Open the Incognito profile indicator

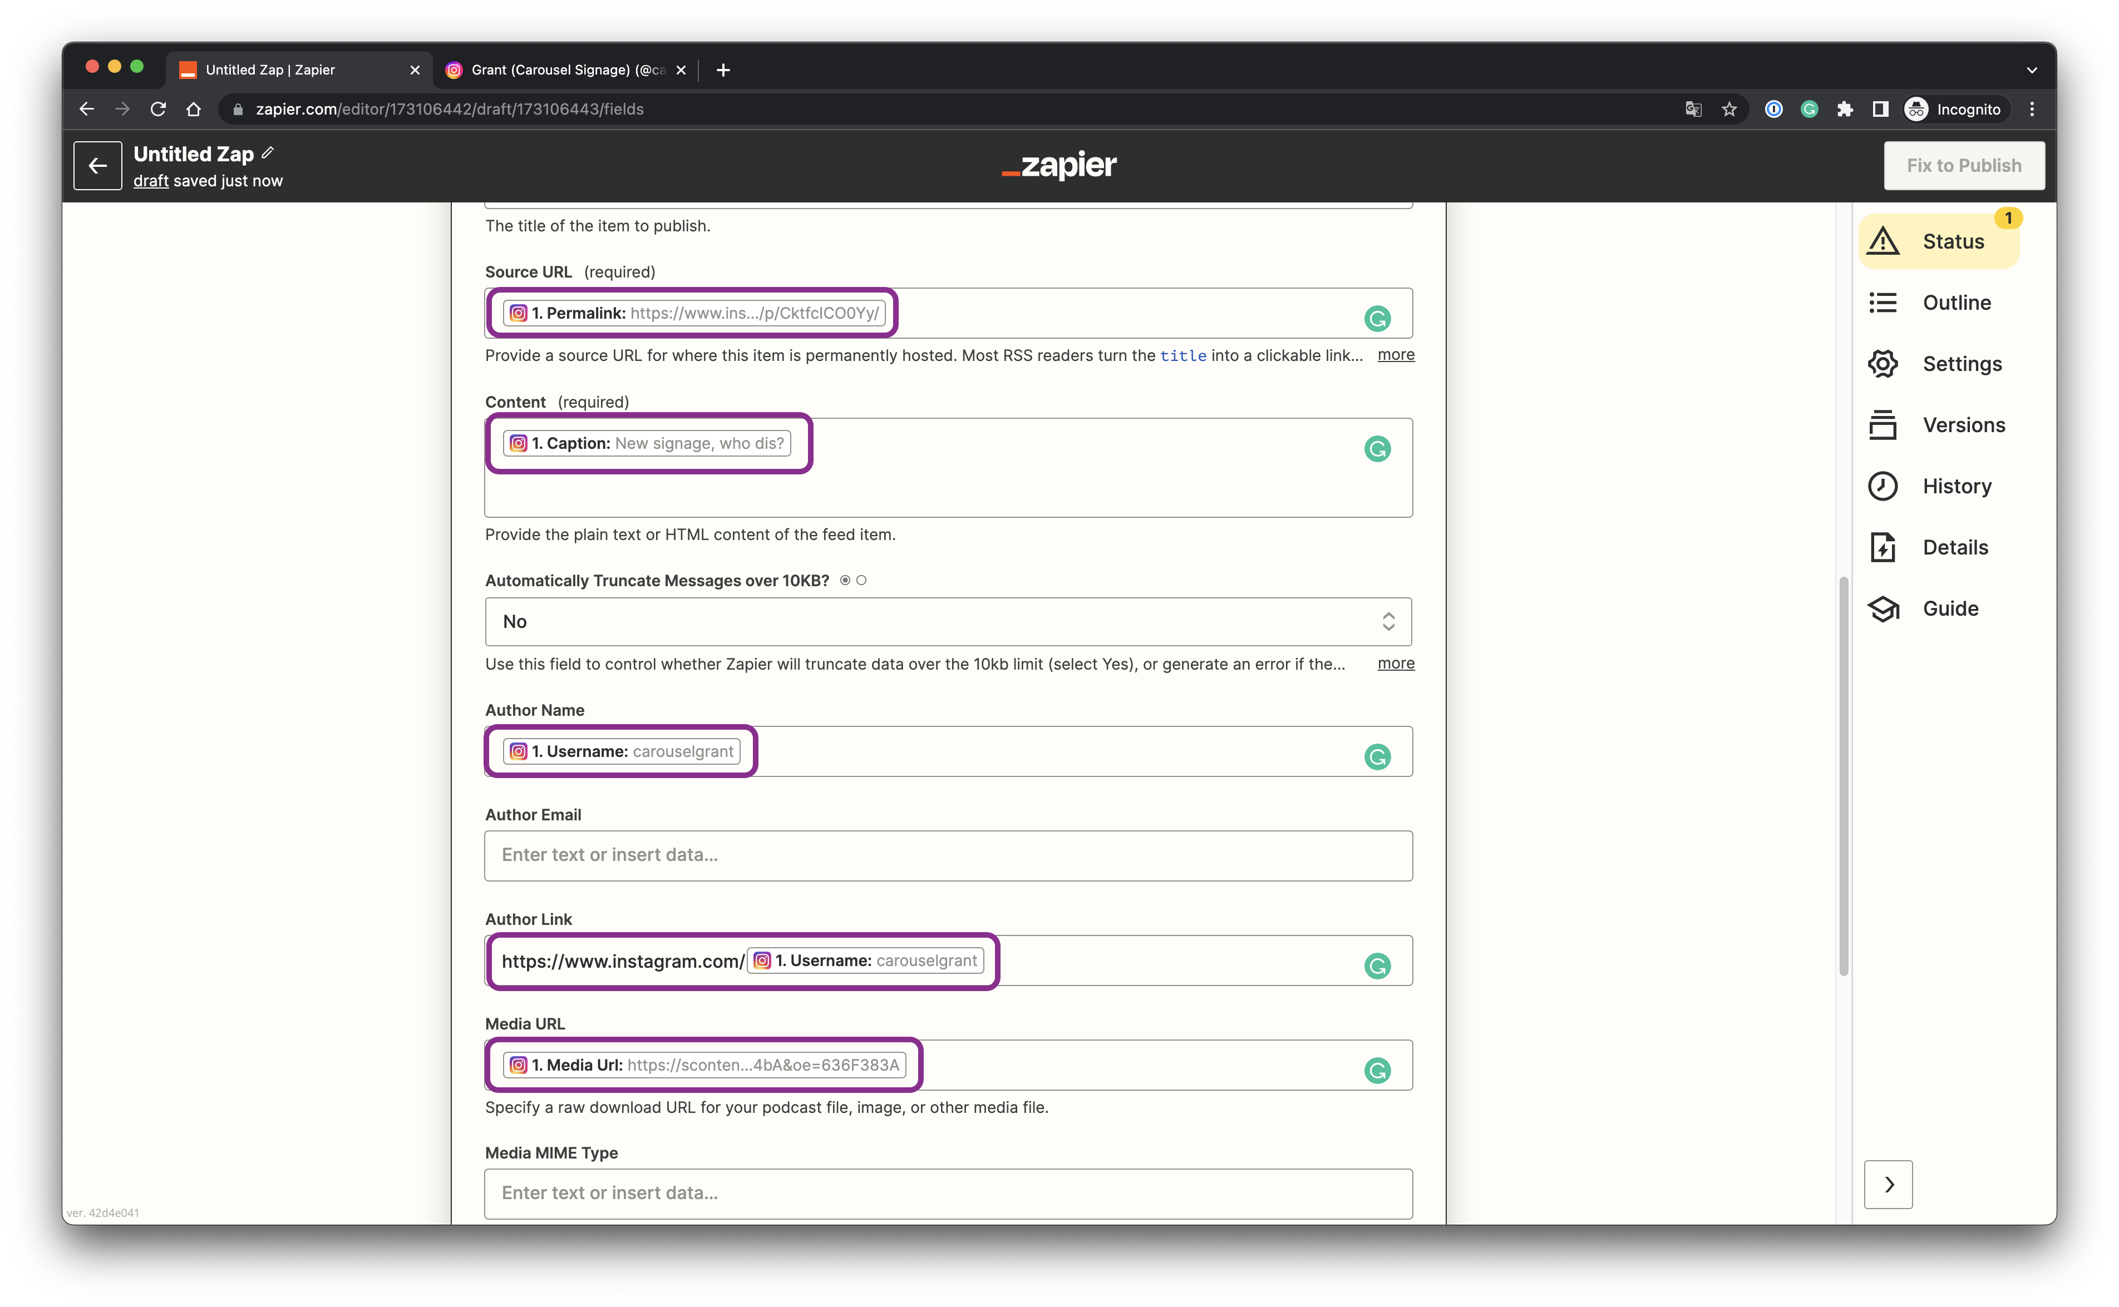(1953, 109)
